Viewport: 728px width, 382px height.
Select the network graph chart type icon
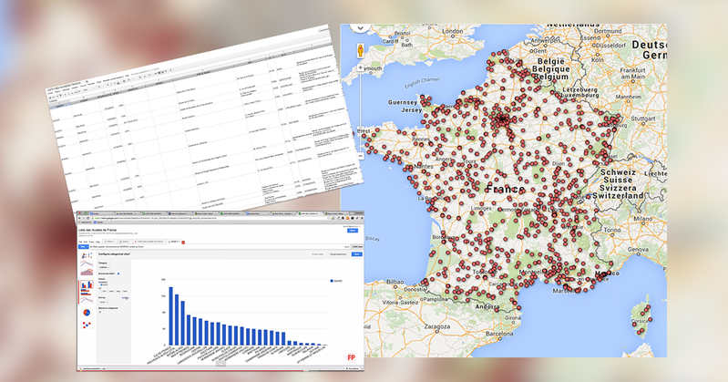coord(87,325)
